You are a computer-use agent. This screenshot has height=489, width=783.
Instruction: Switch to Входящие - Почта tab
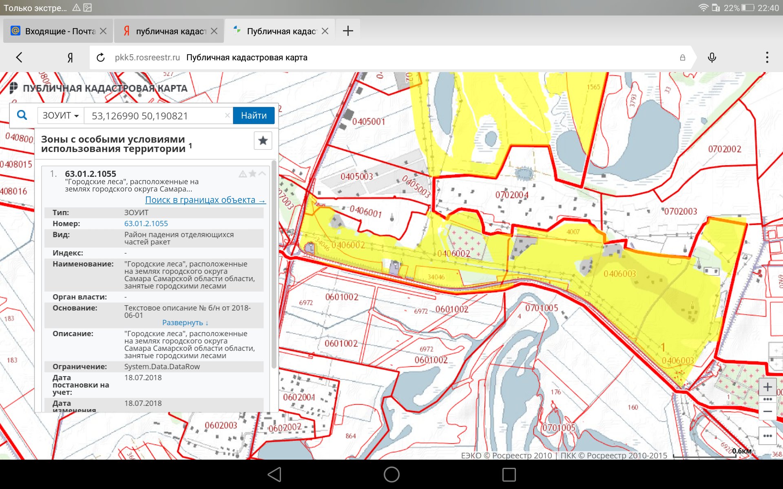pyautogui.click(x=59, y=31)
